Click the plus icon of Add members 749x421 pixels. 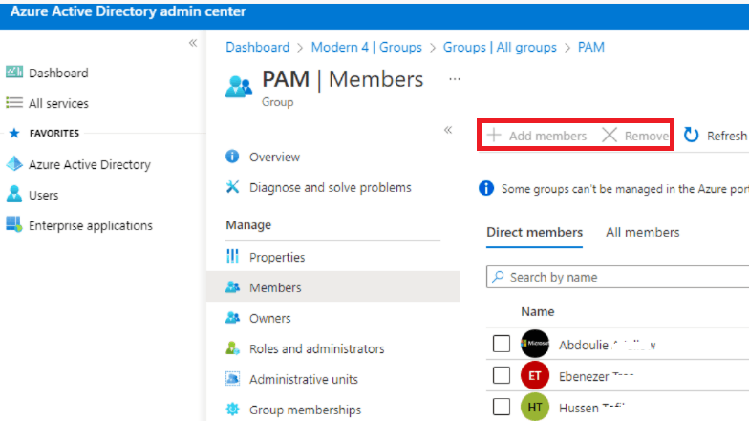tap(494, 136)
